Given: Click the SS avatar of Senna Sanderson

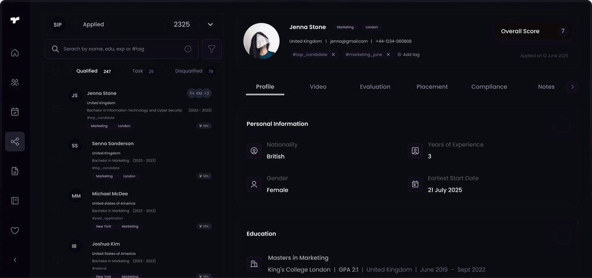Looking at the screenshot, I should [x=75, y=146].
